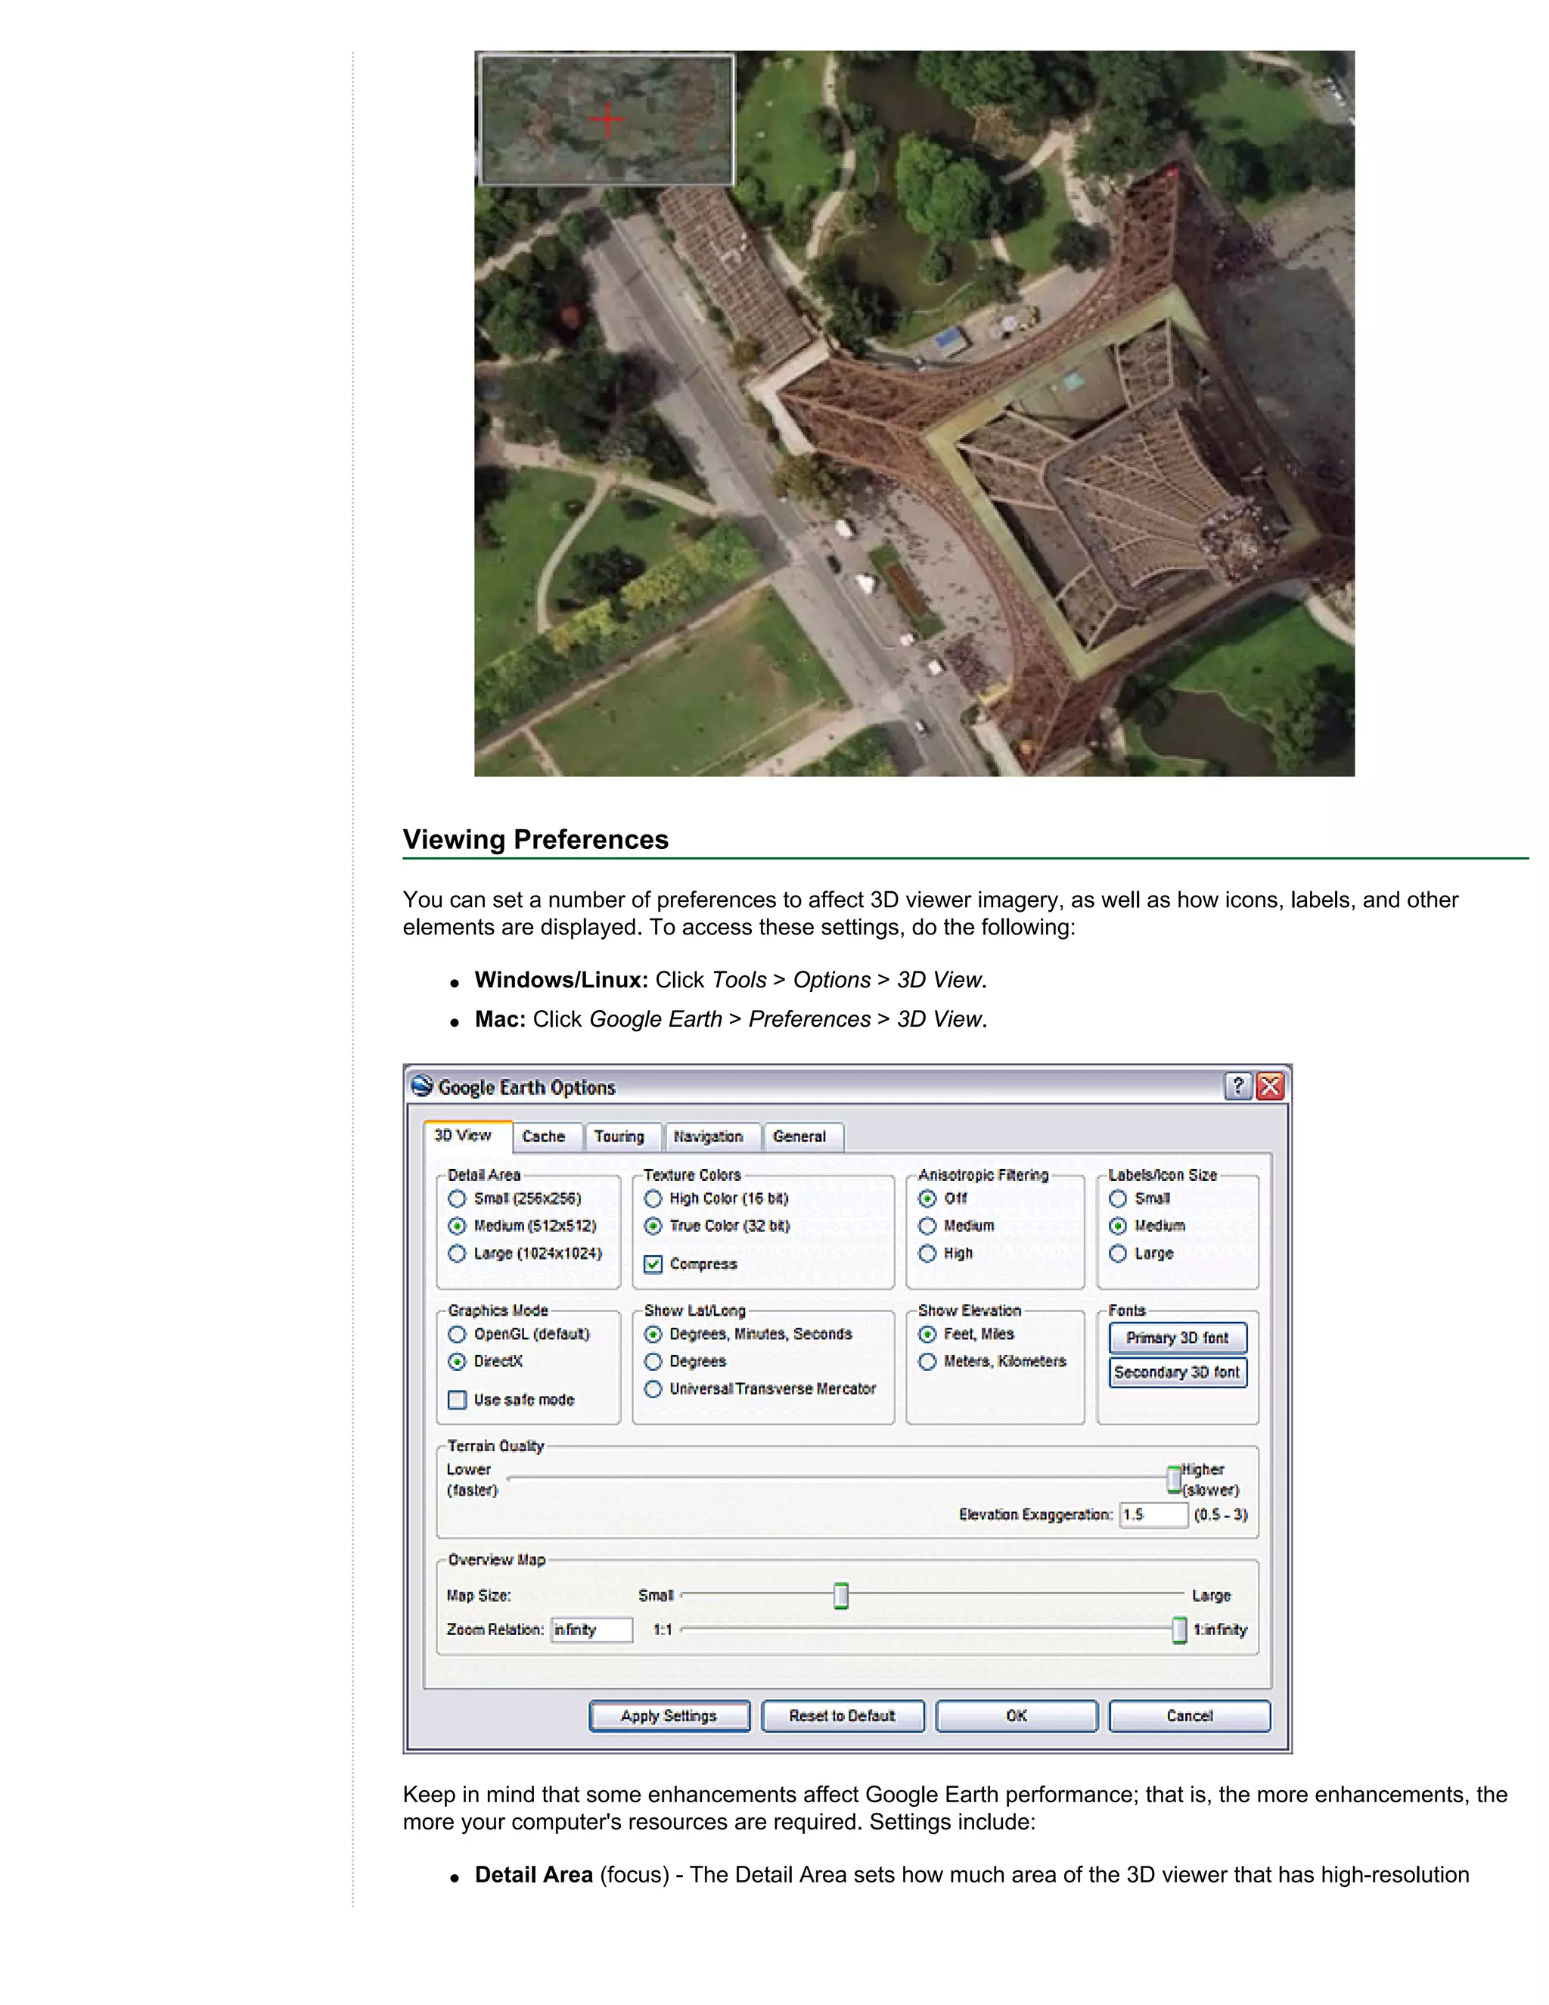Click the Map Size slider handle
This screenshot has width=1549, height=2005.
[840, 1596]
